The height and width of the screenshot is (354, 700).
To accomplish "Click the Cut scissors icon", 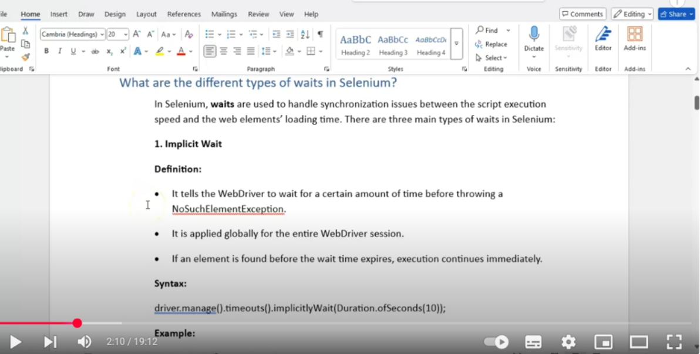I will [x=25, y=31].
